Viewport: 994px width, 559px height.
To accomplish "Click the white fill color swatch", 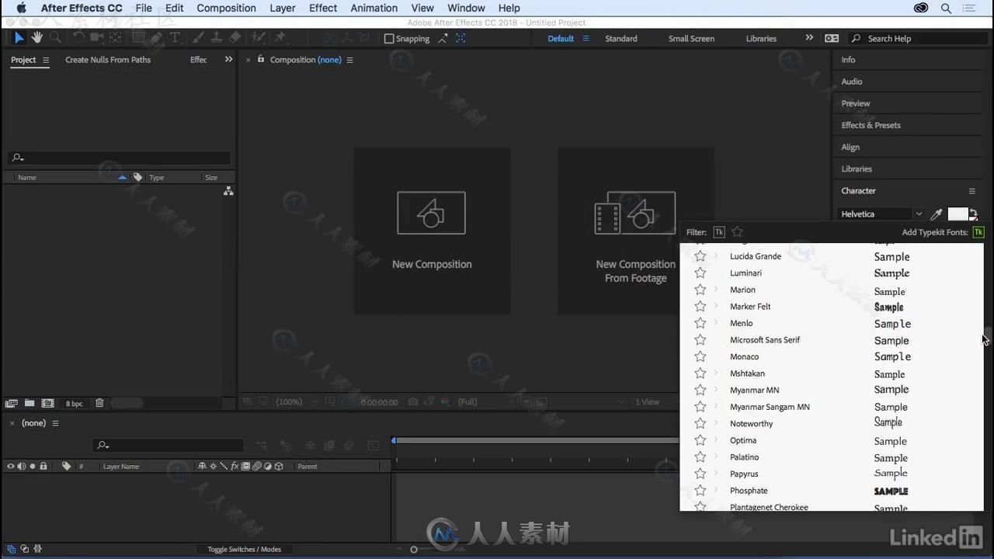I will pyautogui.click(x=958, y=214).
